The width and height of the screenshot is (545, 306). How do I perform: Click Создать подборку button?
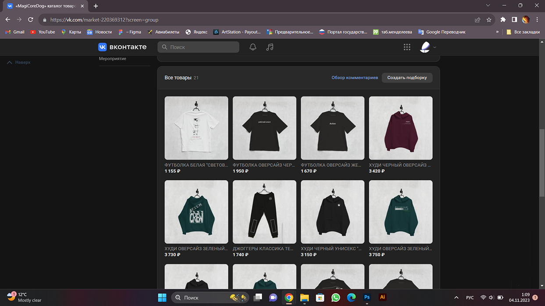click(x=407, y=77)
